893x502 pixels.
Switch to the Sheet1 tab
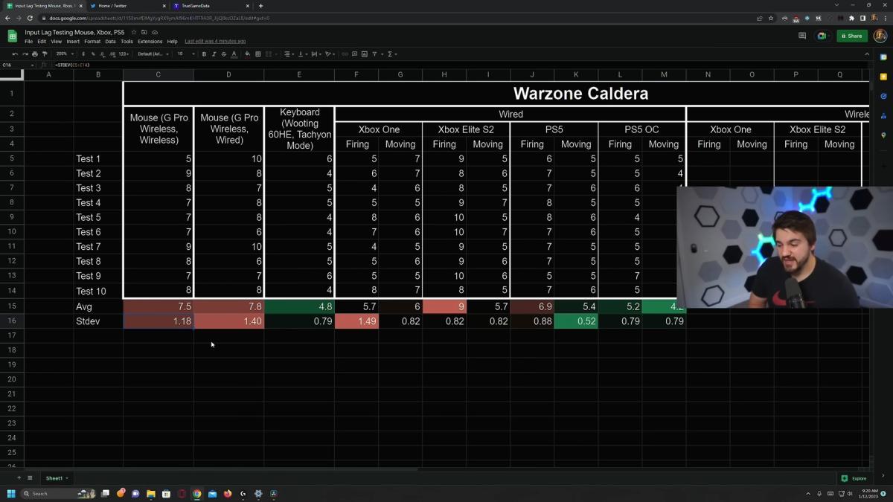(x=54, y=478)
